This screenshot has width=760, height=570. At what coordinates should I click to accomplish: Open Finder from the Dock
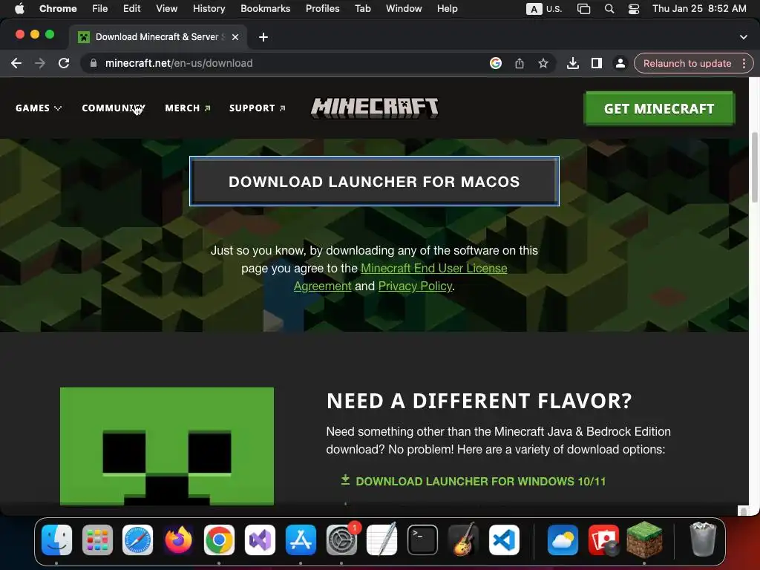point(56,540)
